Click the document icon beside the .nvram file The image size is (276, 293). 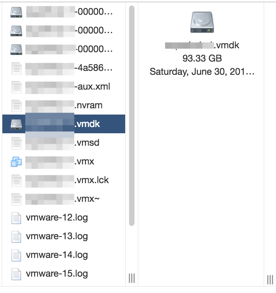(x=16, y=105)
